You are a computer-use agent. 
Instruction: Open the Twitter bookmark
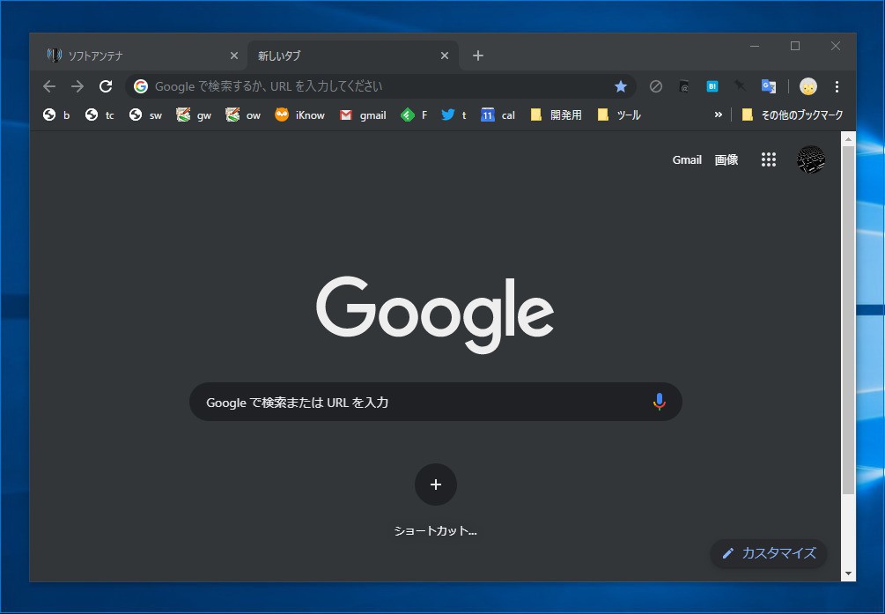coord(453,115)
